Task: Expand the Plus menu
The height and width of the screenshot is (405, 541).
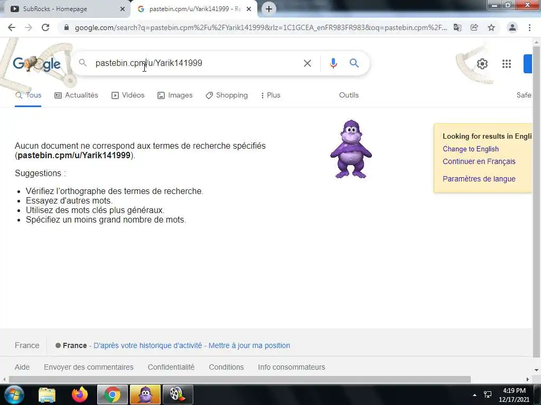Action: point(270,95)
